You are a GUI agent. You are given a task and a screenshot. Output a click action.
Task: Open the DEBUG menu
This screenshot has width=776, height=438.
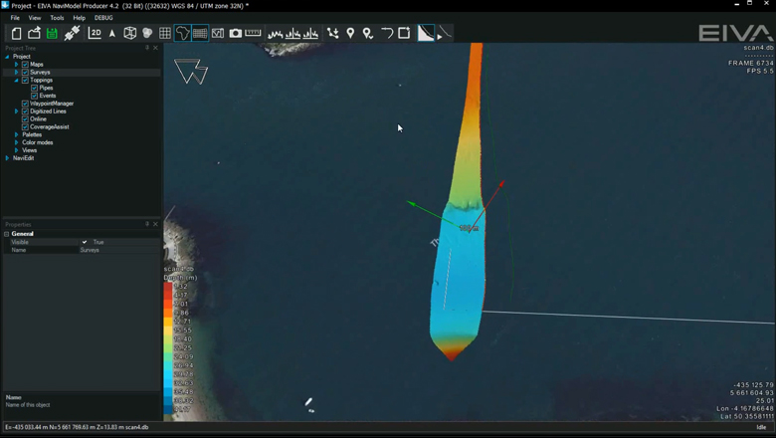(103, 18)
